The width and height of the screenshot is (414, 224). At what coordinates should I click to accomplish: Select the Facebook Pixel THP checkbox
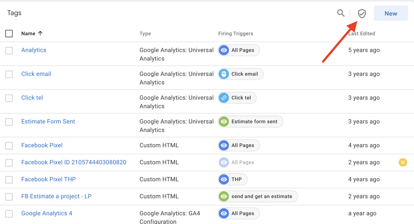pyautogui.click(x=9, y=180)
